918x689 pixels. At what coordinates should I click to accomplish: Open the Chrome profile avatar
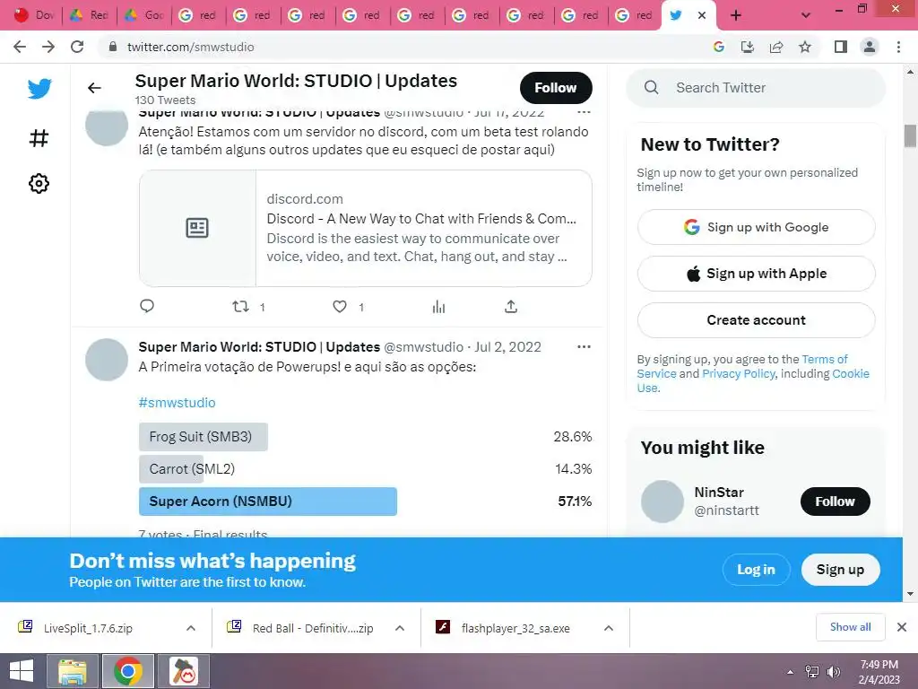tap(870, 47)
